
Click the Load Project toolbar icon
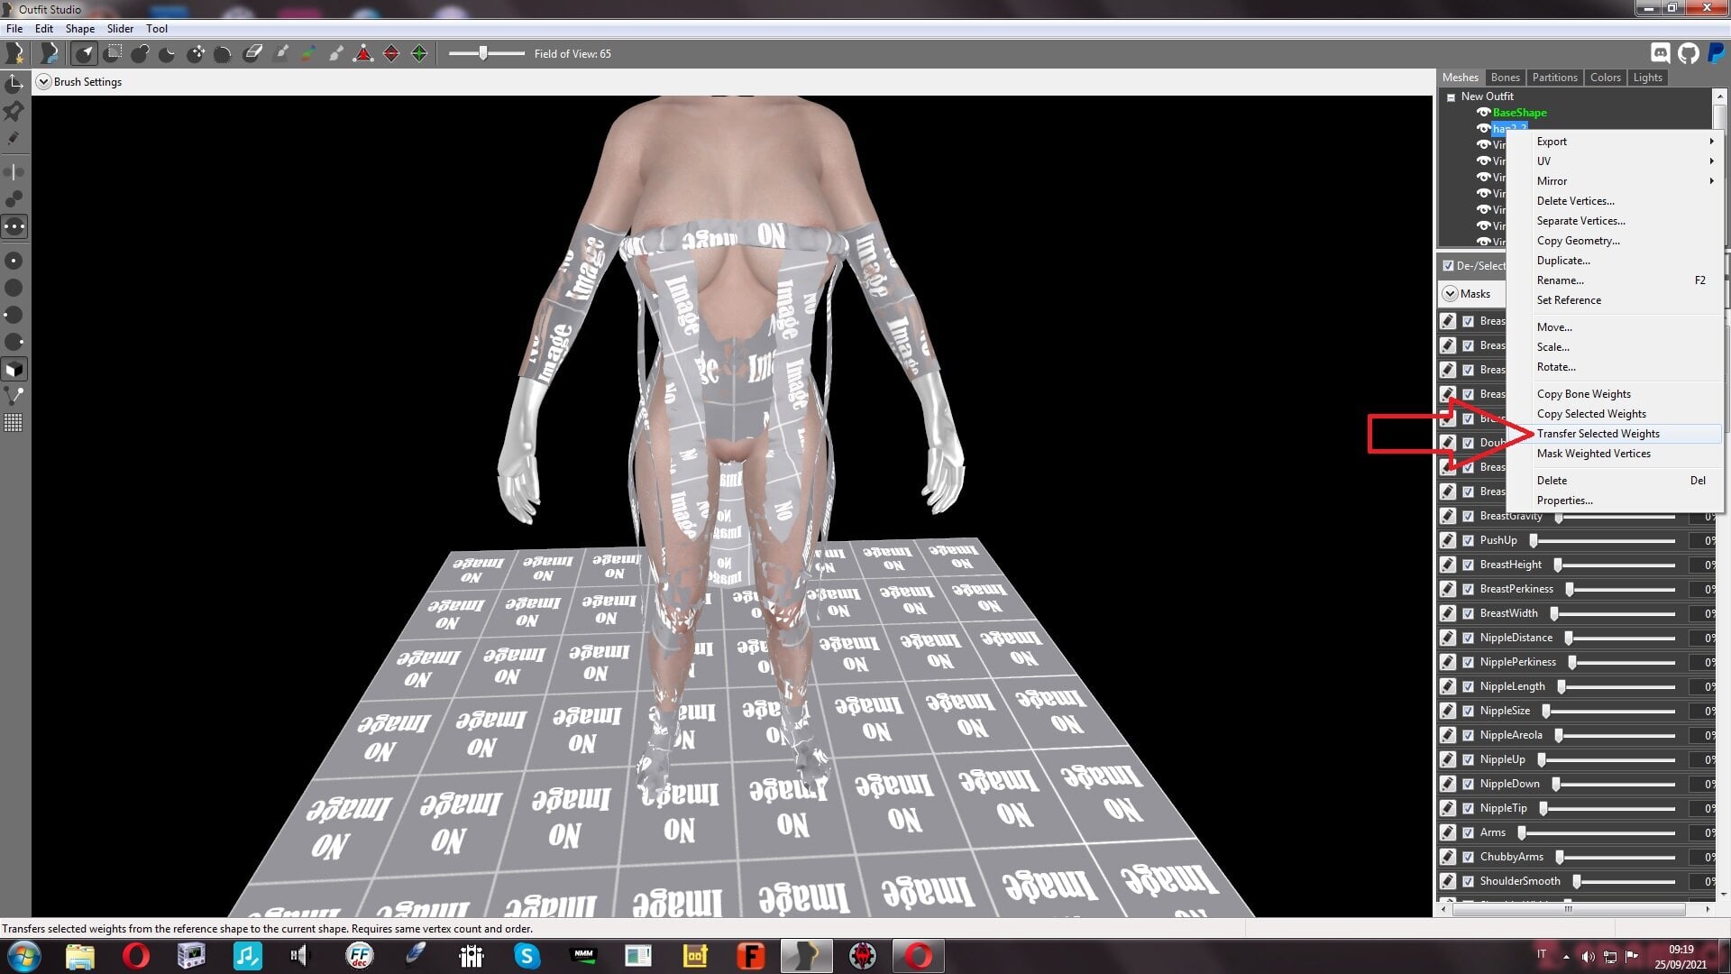pos(50,53)
